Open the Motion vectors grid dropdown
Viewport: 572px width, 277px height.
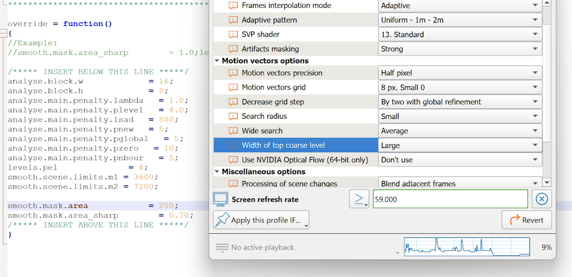pos(460,87)
